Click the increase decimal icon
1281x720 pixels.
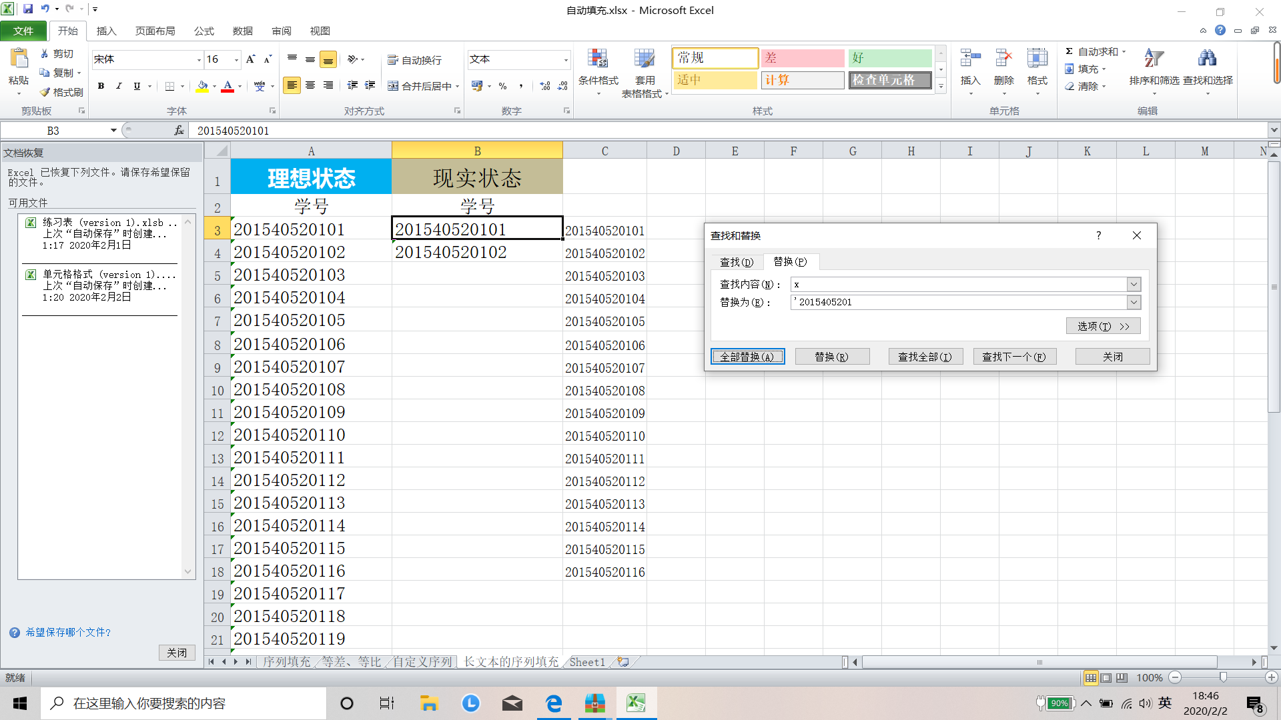coord(545,86)
